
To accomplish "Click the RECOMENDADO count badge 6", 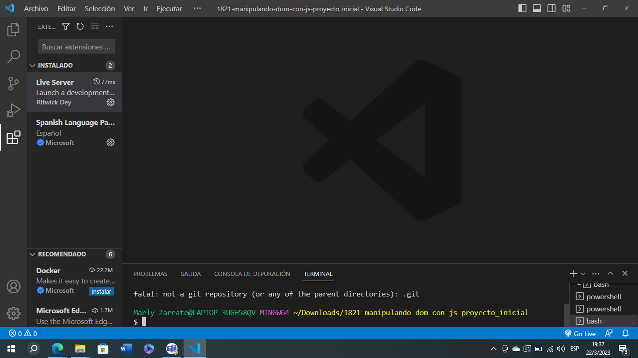I will pos(110,254).
